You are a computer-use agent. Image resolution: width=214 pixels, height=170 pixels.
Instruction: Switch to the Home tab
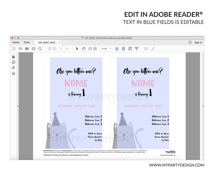coord(16,42)
